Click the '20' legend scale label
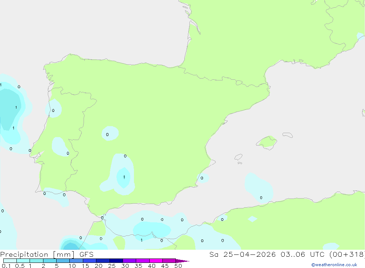Screen dimensions: 365x268 (x=99, y=266)
